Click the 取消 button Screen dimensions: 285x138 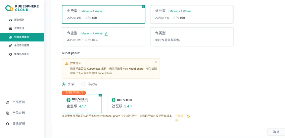tap(276, 132)
